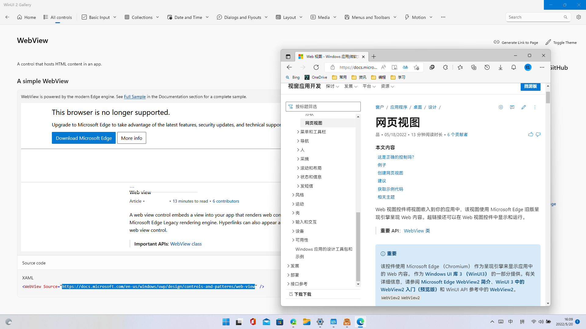Edit the 网页视图 docs article with the pencil icon

click(524, 107)
